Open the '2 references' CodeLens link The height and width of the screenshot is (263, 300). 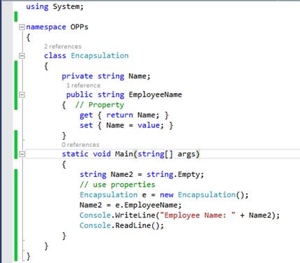point(63,46)
